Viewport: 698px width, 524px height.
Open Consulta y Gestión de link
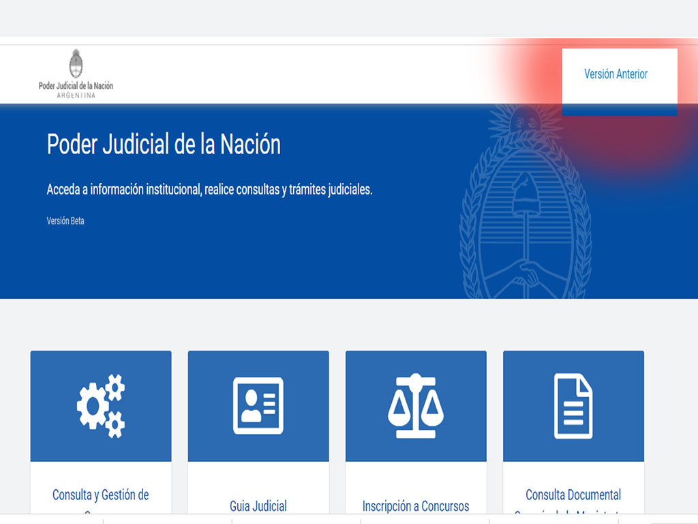coord(101,495)
